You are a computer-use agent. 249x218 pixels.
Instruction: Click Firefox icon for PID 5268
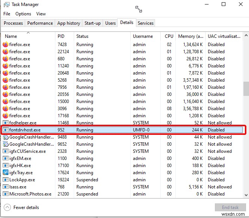(x=6, y=80)
